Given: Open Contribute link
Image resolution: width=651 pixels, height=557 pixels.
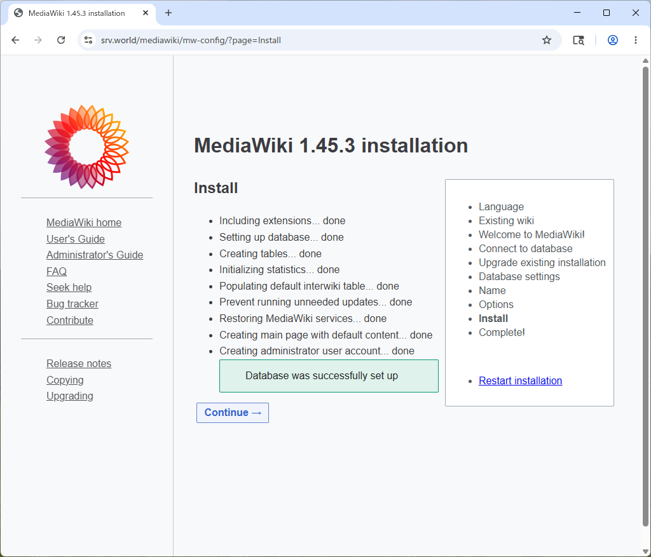Looking at the screenshot, I should pyautogui.click(x=70, y=321).
